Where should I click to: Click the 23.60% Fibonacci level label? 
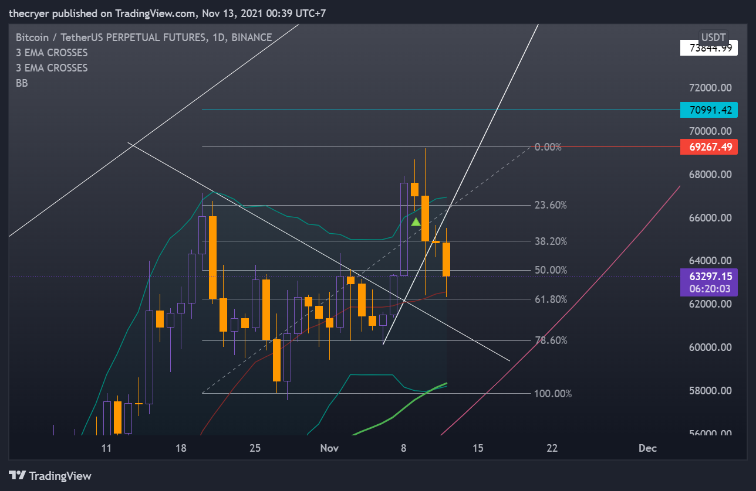pos(551,205)
